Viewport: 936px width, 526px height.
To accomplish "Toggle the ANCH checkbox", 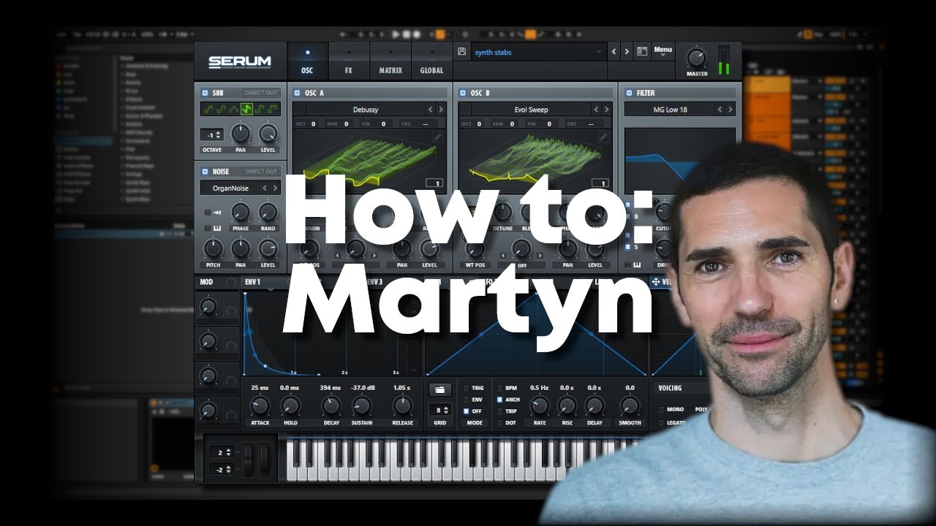I will [x=500, y=400].
